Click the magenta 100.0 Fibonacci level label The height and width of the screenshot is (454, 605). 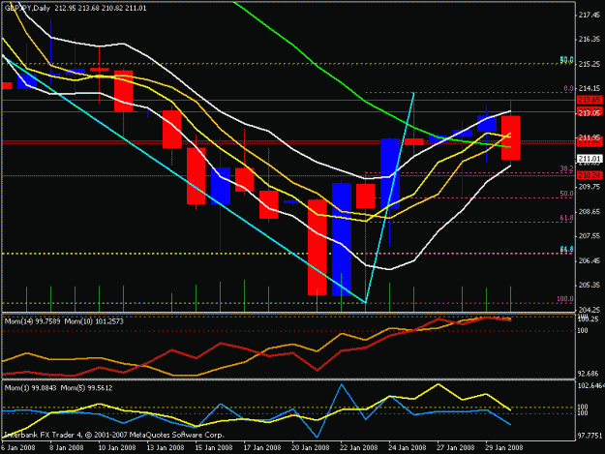(x=565, y=298)
